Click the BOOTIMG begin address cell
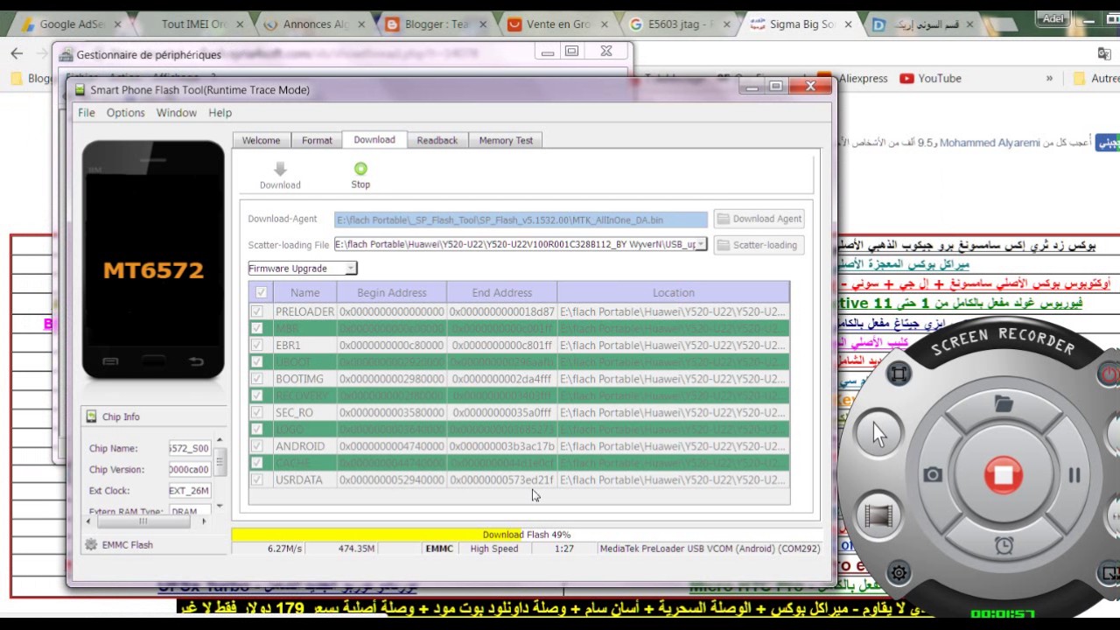Image resolution: width=1120 pixels, height=630 pixels. (x=391, y=379)
